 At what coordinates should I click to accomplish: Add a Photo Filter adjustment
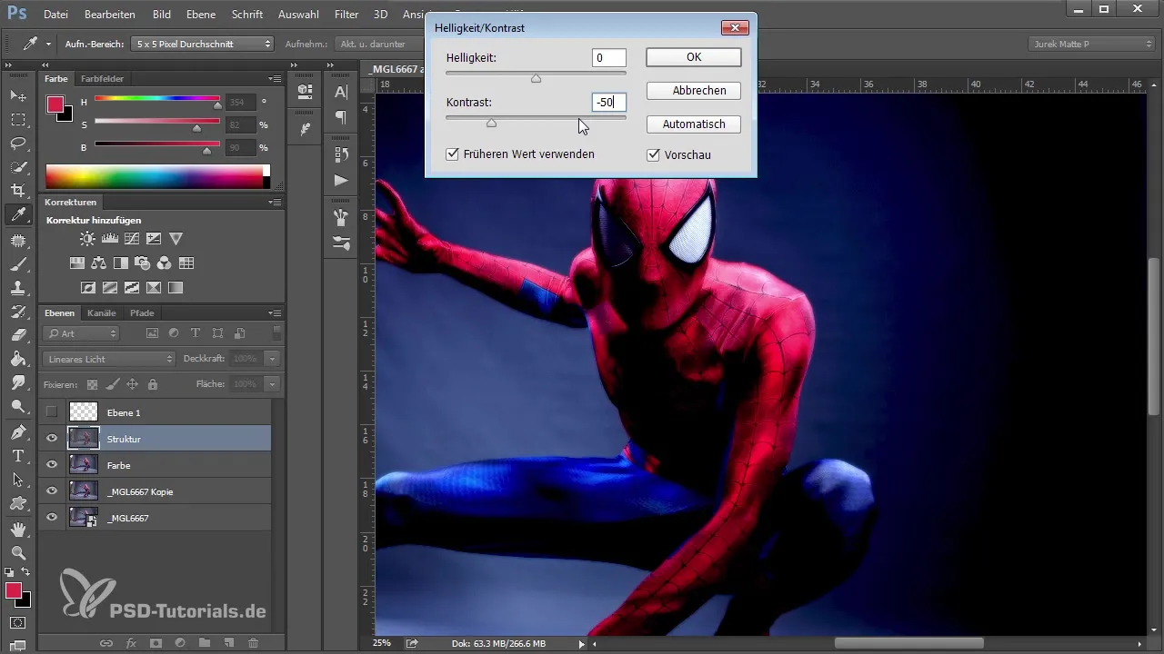(x=143, y=263)
